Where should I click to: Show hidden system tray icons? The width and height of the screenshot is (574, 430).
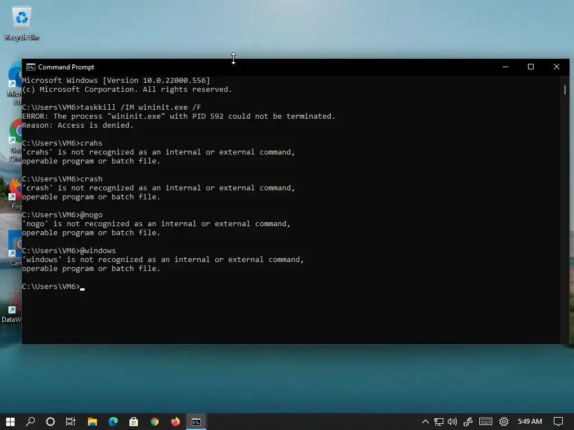425,422
